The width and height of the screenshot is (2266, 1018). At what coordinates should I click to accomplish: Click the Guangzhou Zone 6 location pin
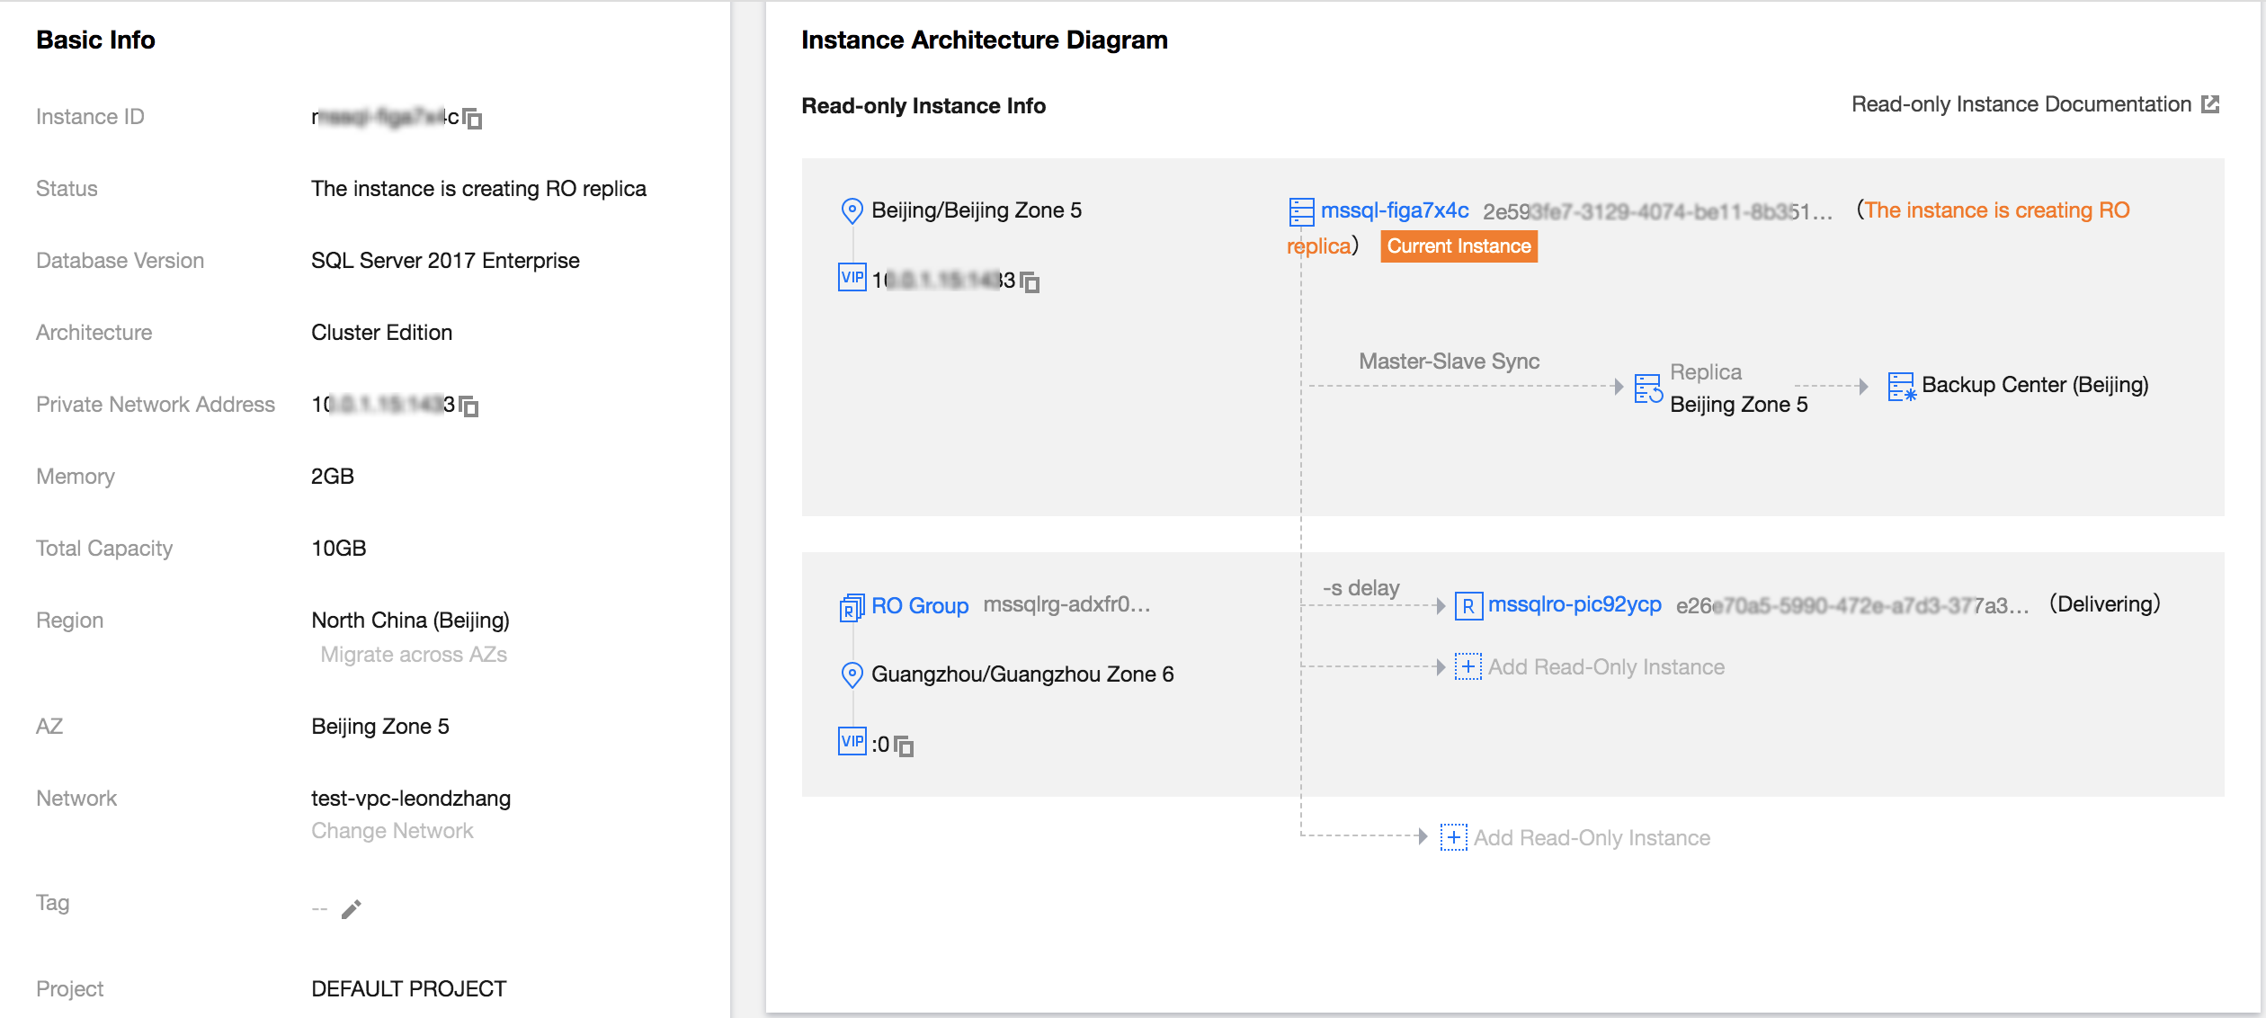coord(851,674)
